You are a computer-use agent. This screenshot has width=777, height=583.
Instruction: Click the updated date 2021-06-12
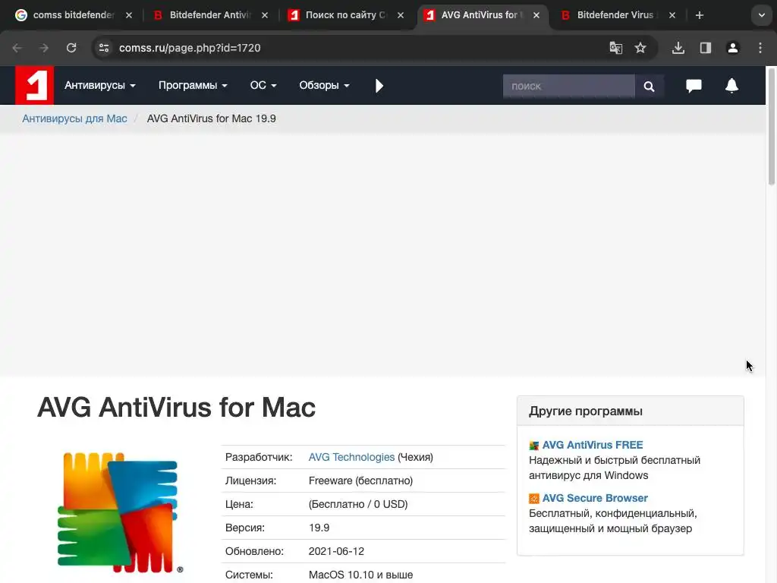[336, 551]
